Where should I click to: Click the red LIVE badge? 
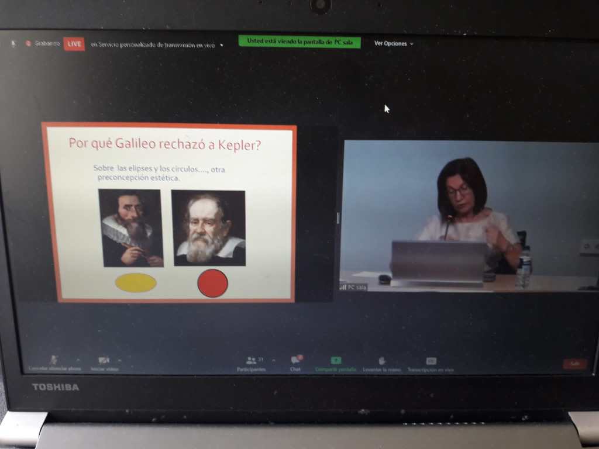pos(74,44)
